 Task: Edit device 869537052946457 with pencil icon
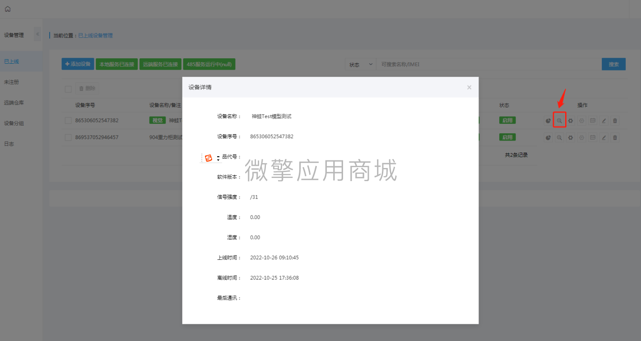(604, 137)
